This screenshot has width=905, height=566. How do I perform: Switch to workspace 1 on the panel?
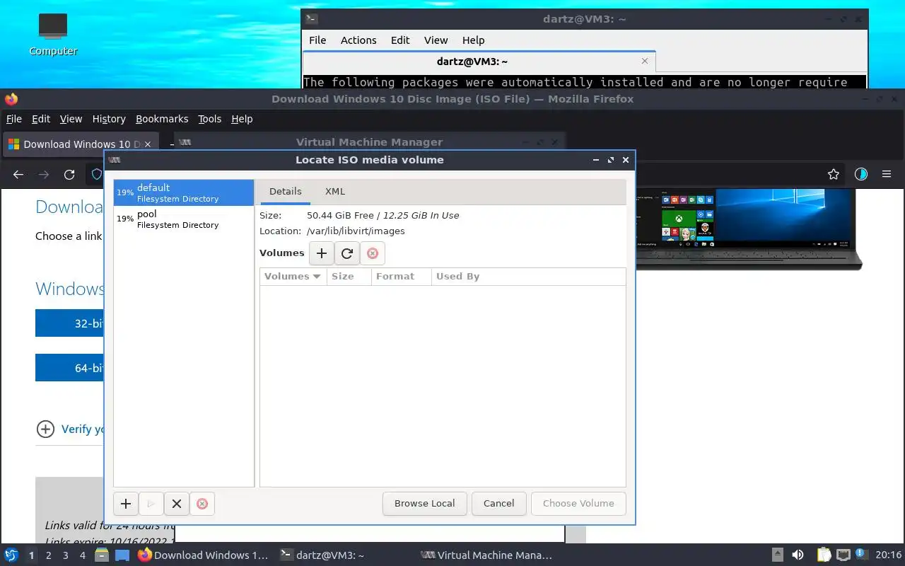(31, 555)
